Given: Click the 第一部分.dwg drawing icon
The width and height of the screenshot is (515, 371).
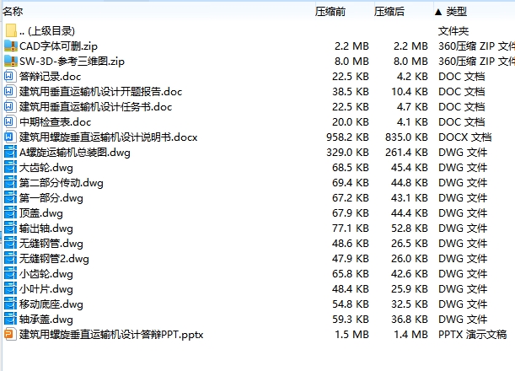Looking at the screenshot, I should point(10,198).
